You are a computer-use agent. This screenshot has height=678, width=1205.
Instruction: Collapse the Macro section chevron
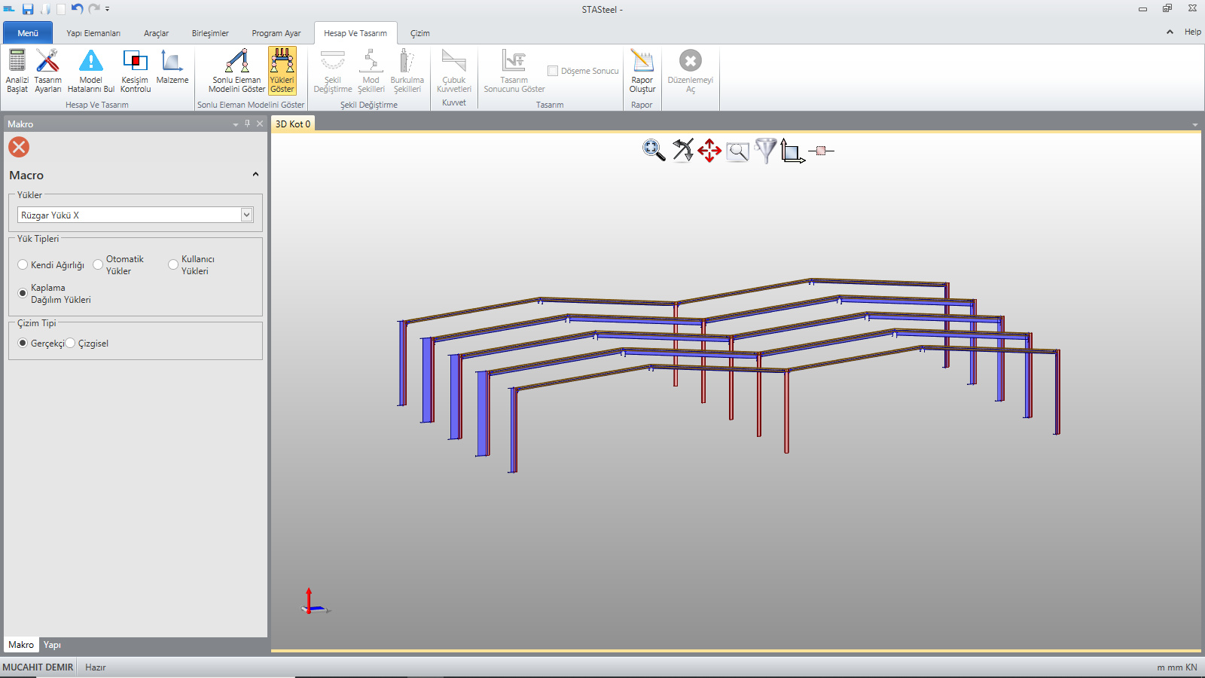255,175
